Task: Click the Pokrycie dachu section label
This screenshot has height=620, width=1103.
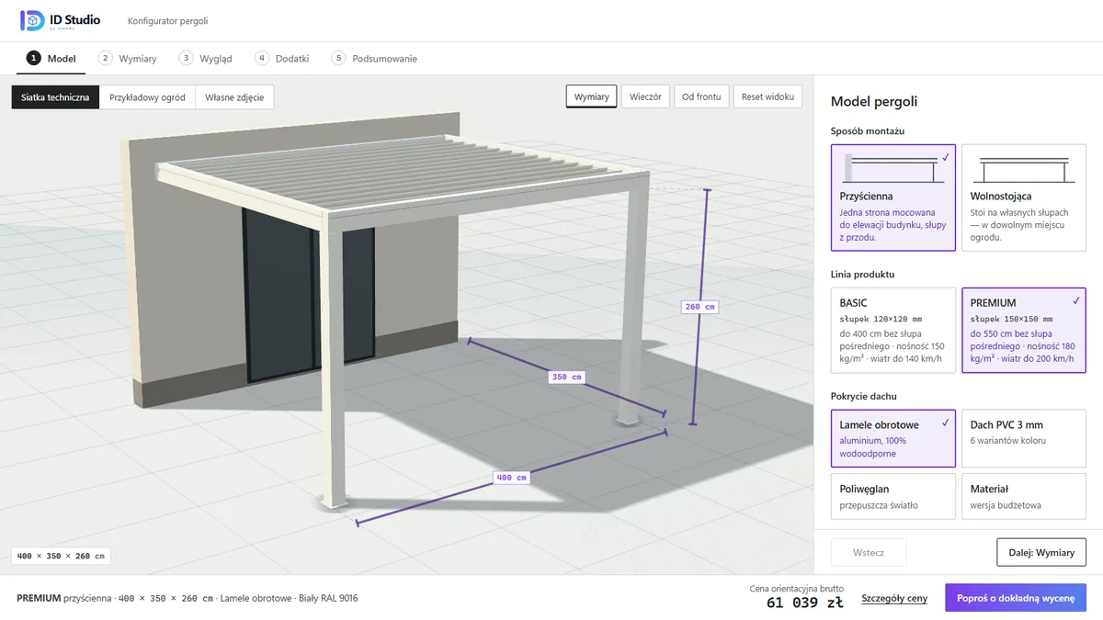Action: coord(864,396)
